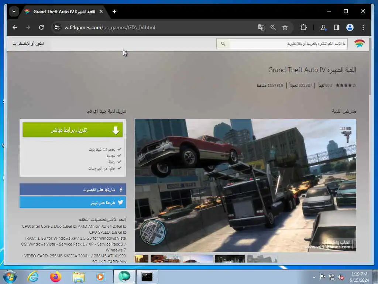The width and height of the screenshot is (378, 284).
Task: Click the search magnifier icon on site
Action: click(x=223, y=44)
